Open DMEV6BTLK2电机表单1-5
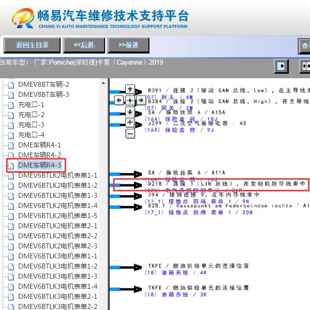 point(58,216)
